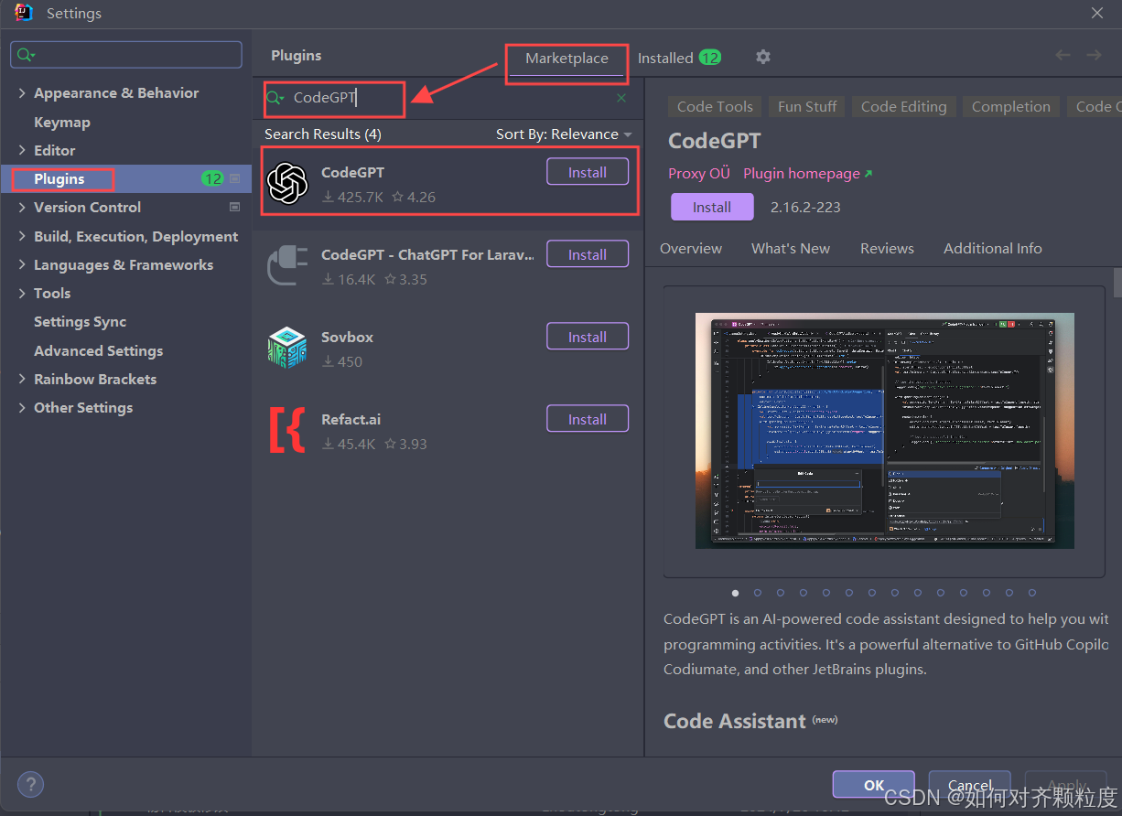Viewport: 1122px width, 816px height.
Task: Click the Plugins project-level settings icon
Action: click(235, 178)
